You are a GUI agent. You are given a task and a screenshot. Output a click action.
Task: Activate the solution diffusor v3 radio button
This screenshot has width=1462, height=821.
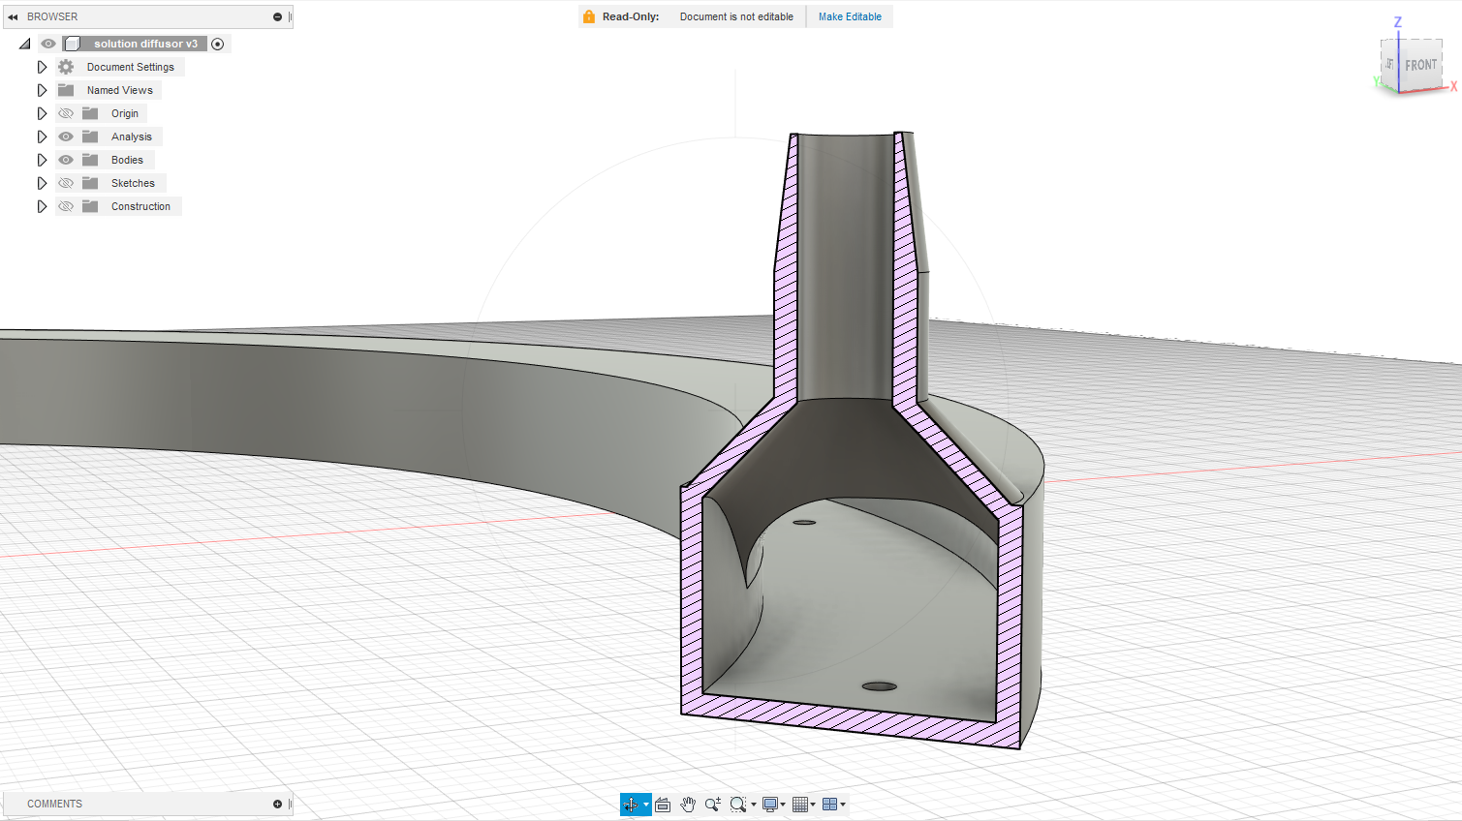[x=218, y=44]
